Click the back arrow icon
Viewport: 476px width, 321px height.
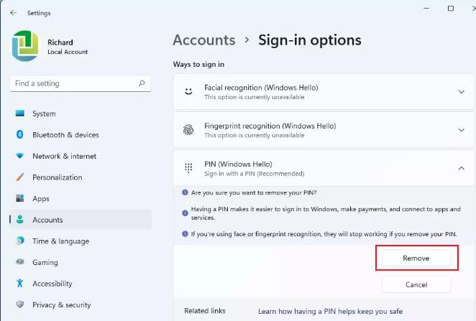click(x=13, y=13)
